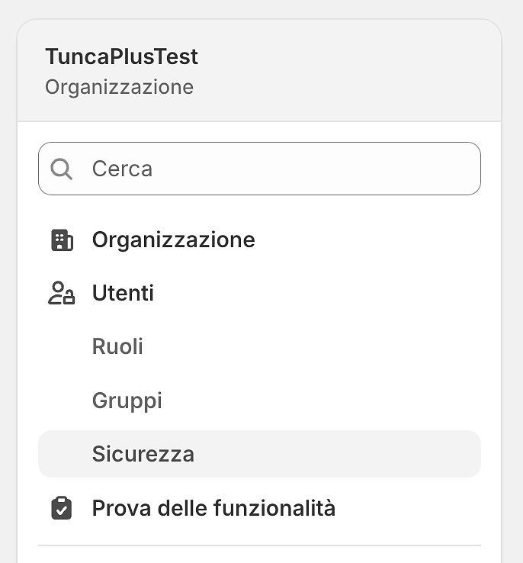Click the magnifying glass search icon

pyautogui.click(x=62, y=169)
